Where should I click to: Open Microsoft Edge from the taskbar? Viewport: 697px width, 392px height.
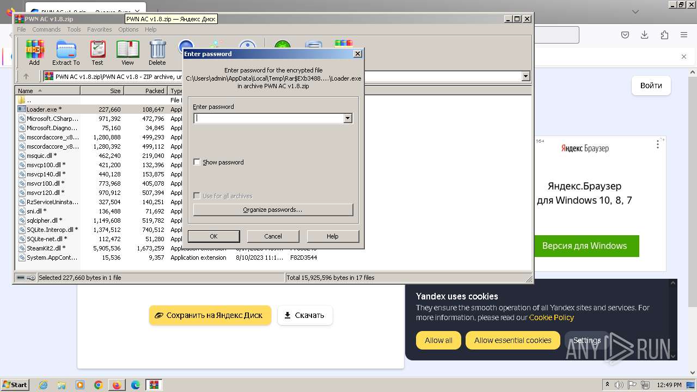[136, 385]
